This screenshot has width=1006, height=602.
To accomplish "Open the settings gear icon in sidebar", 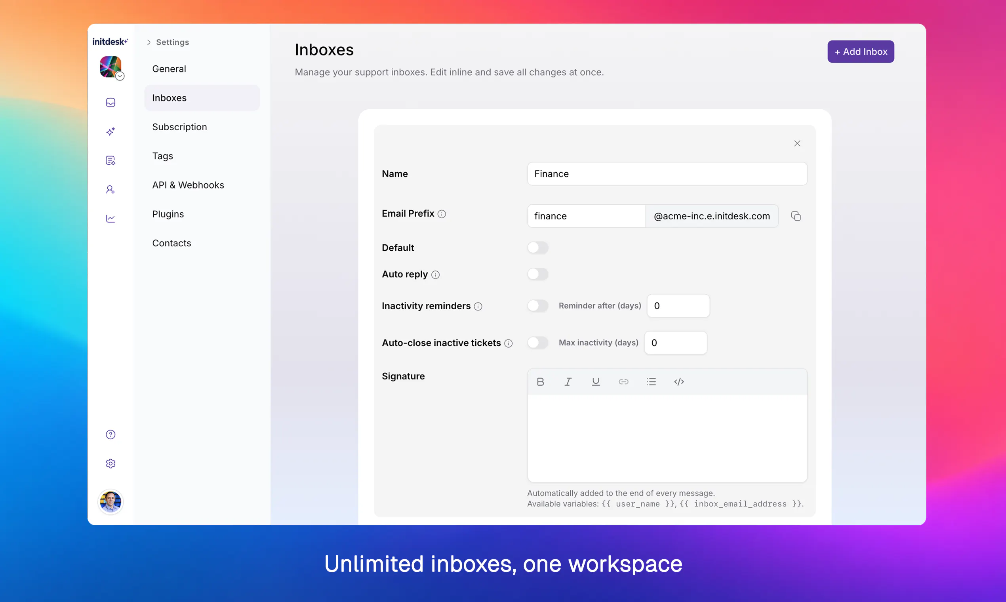I will coord(111,463).
